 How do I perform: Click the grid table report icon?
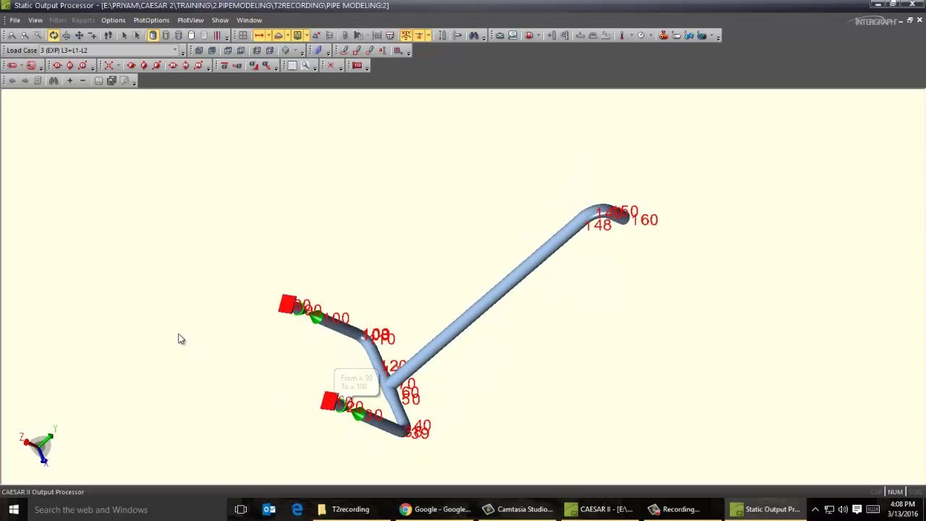(292, 65)
